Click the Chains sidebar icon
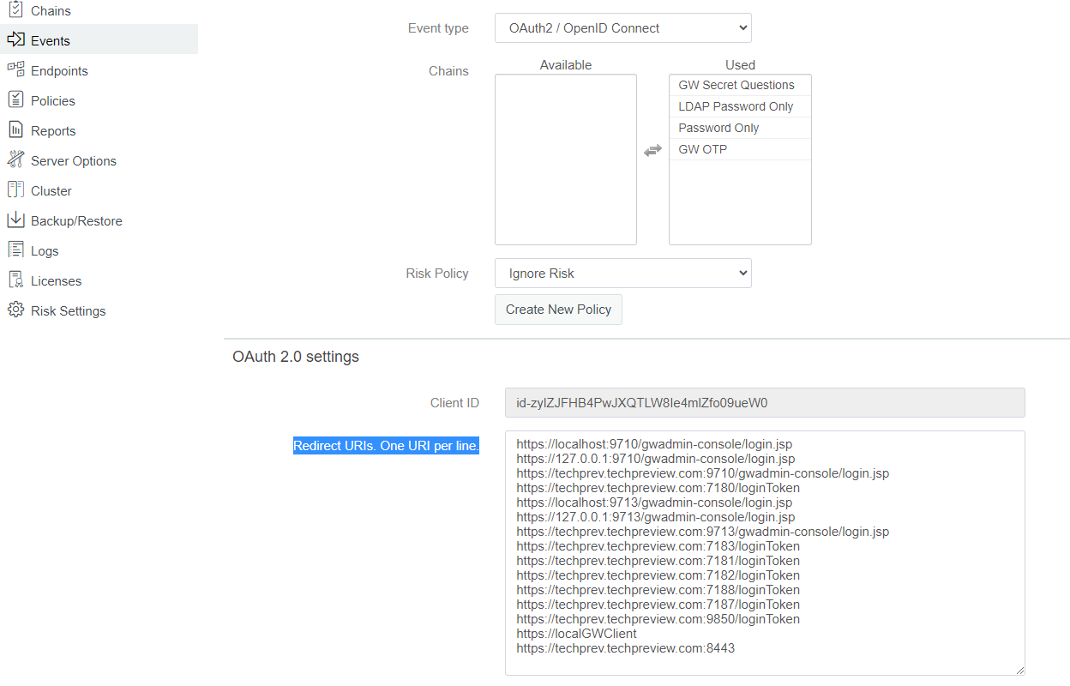 [15, 10]
